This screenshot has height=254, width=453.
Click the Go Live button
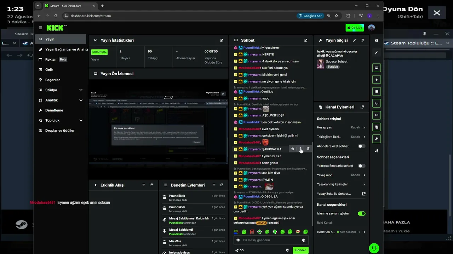pyautogui.click(x=355, y=28)
